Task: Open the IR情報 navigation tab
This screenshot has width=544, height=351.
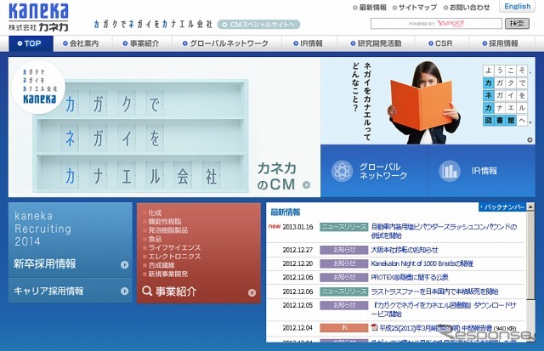Action: click(x=309, y=43)
